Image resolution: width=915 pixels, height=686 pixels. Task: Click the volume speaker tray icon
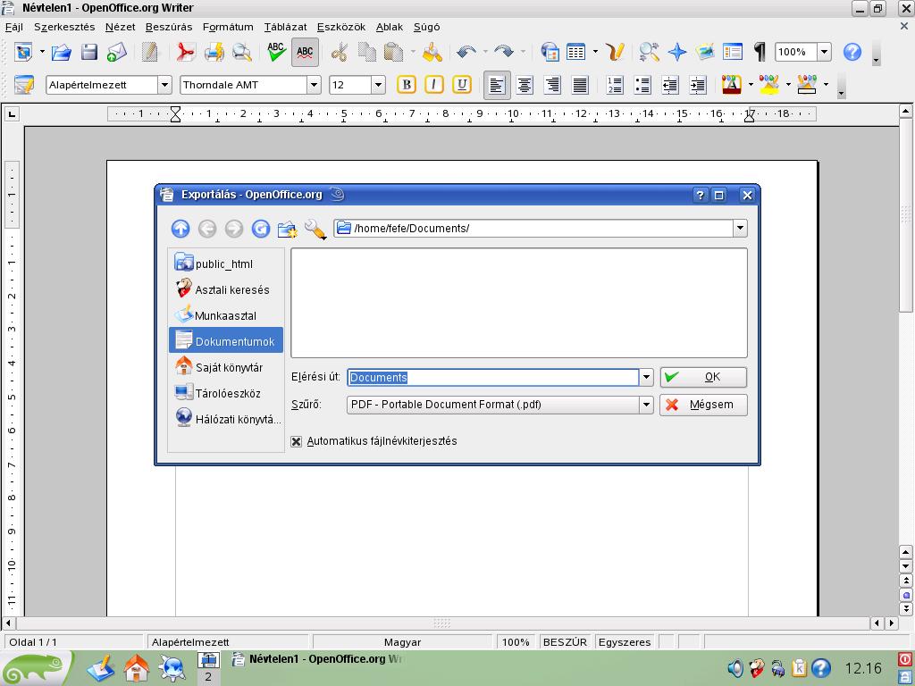tap(735, 668)
